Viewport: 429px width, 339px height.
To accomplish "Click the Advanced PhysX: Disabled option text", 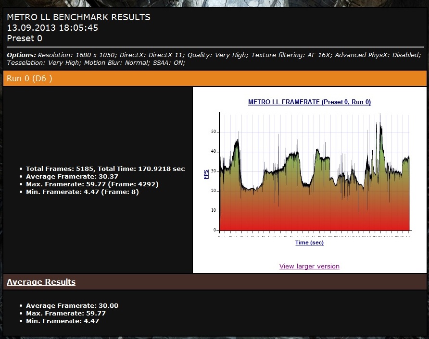I will [378, 55].
